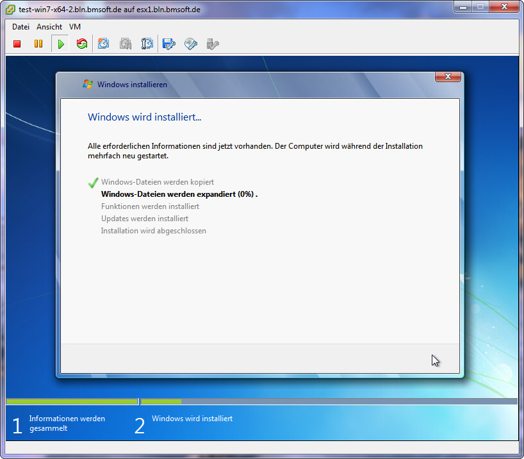Click the VMware console icon in title bar
The height and width of the screenshot is (459, 524).
[10, 10]
